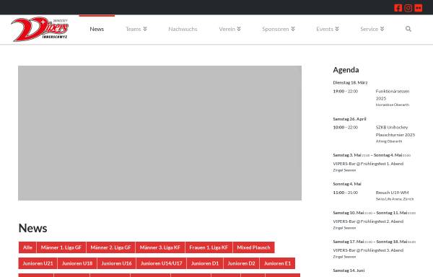433x277 pixels.
Task: Open the Nachwuchs menu item
Action: (x=183, y=29)
